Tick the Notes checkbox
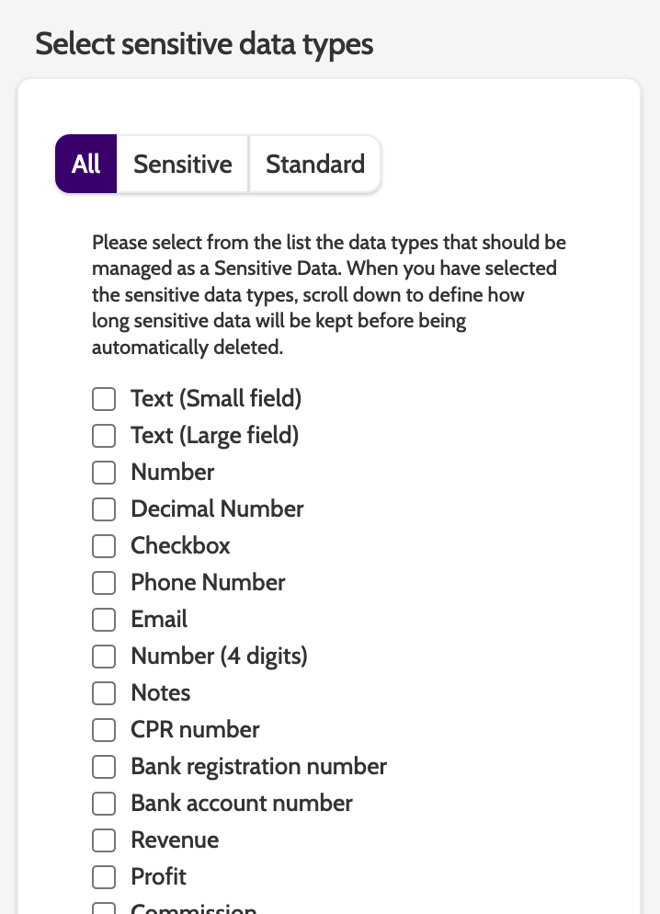Screen dimensions: 660x914 point(104,693)
